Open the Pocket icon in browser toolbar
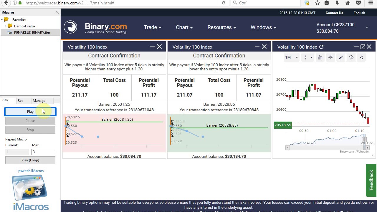This screenshot has width=377, height=212. 358,3
